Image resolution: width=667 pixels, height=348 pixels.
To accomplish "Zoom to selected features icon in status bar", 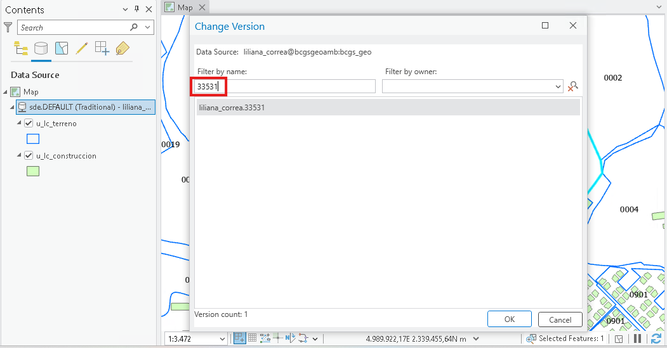I will [531, 338].
